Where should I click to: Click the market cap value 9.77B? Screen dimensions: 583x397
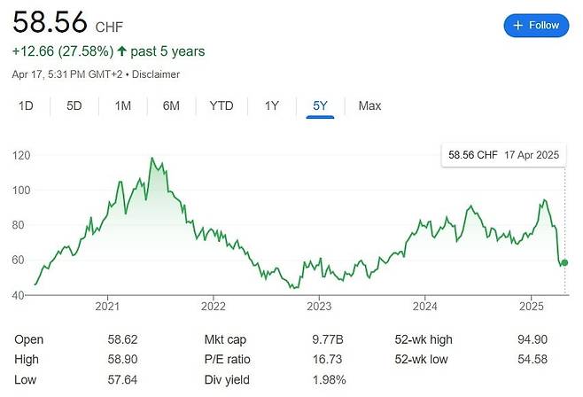tap(328, 339)
